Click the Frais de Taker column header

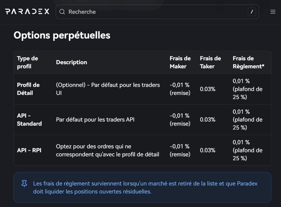coord(210,62)
